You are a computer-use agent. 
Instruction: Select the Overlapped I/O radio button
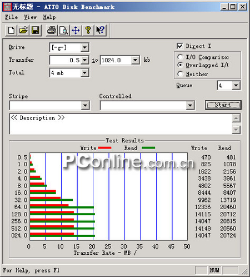[x=180, y=65]
